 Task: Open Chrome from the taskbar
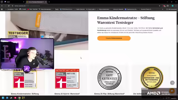click(x=19, y=98)
